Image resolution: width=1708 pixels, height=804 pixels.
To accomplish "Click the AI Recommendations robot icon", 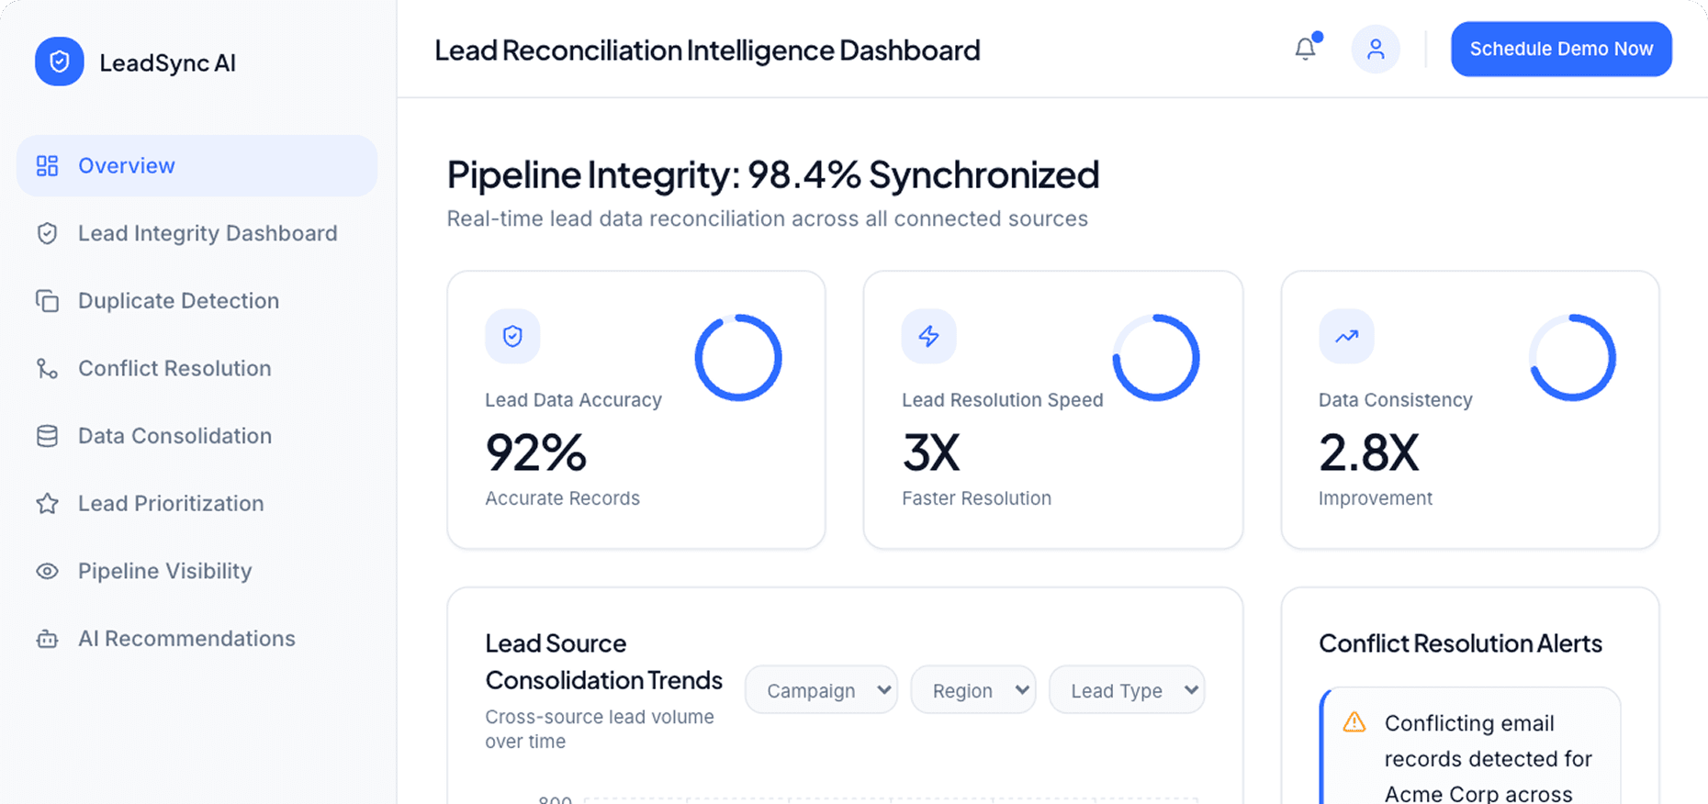I will [x=47, y=638].
